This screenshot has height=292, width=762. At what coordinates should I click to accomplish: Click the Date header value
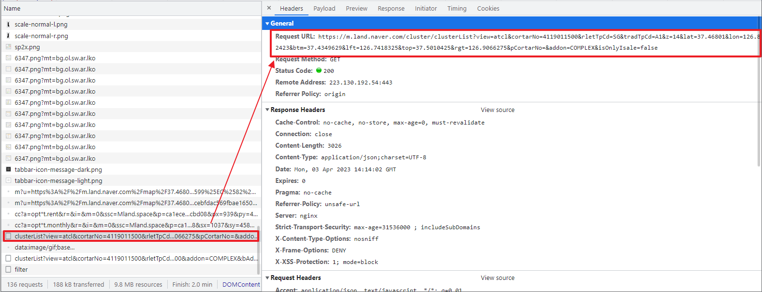345,169
